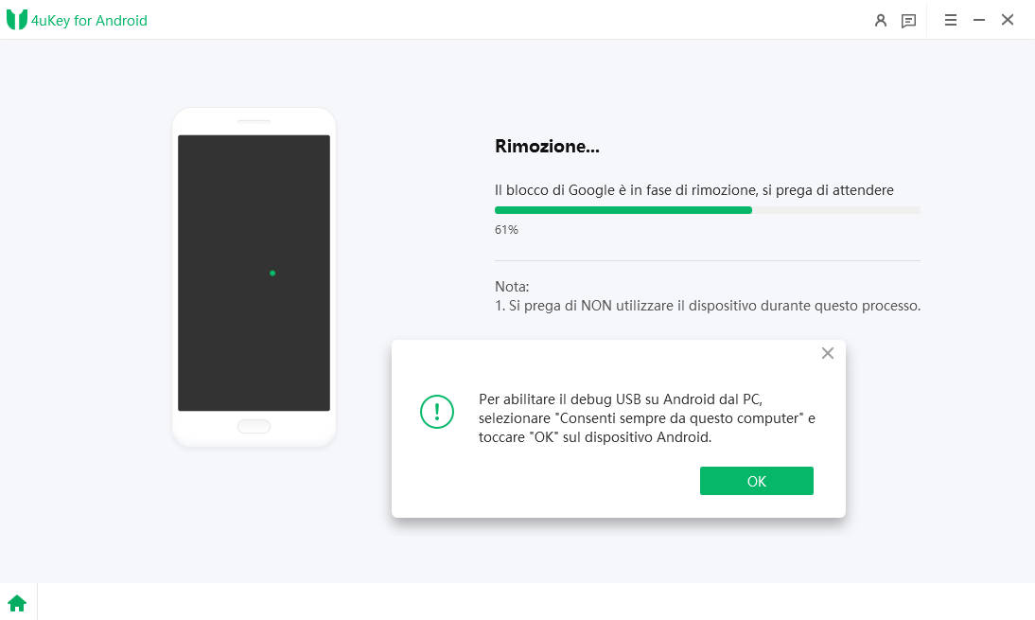1035x620 pixels.
Task: Open the user account icon
Action: click(880, 20)
